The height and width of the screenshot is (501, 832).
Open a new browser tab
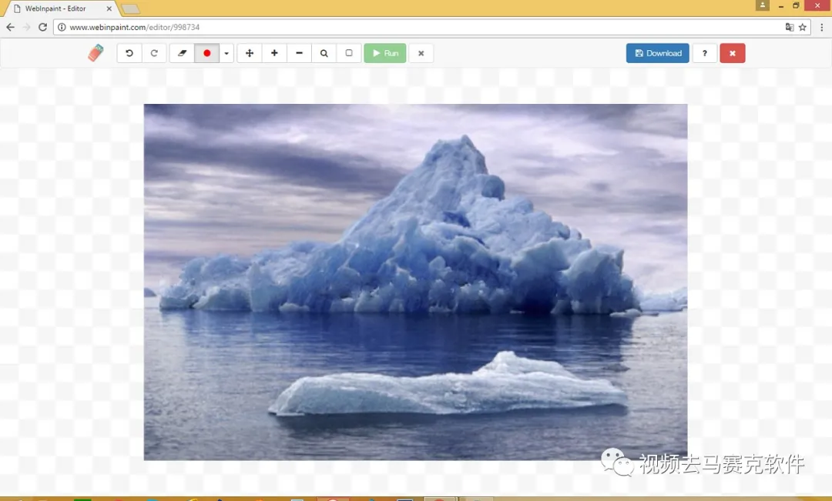pyautogui.click(x=130, y=9)
